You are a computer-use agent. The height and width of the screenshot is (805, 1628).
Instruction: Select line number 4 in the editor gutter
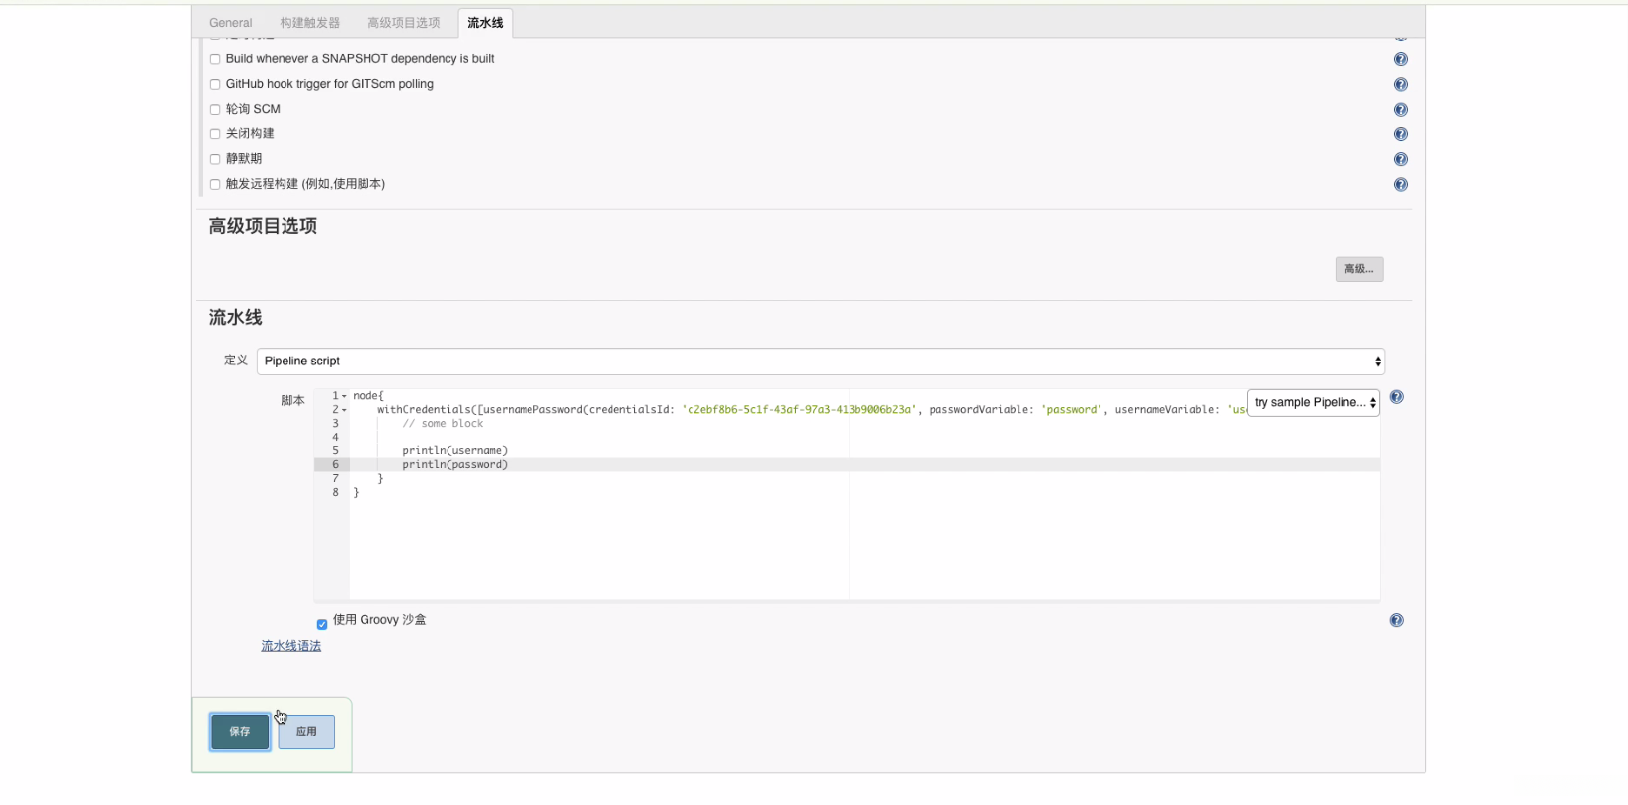(x=335, y=438)
